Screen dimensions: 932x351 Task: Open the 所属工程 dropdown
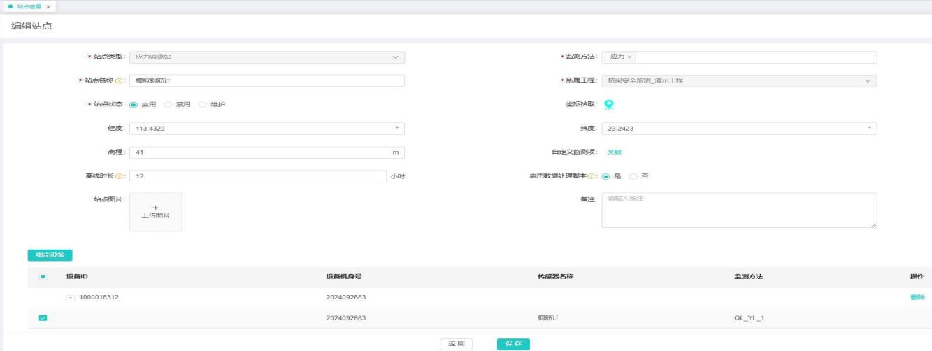pyautogui.click(x=738, y=80)
